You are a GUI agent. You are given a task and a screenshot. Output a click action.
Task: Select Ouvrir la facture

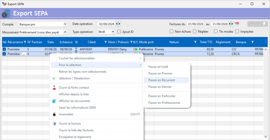96,124
